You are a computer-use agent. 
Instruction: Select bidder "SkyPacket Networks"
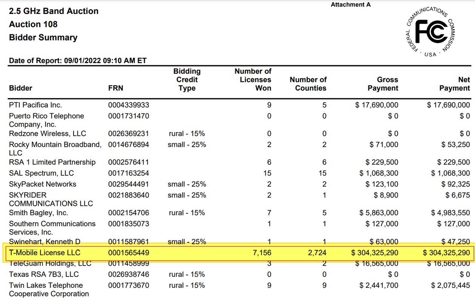click(x=43, y=184)
